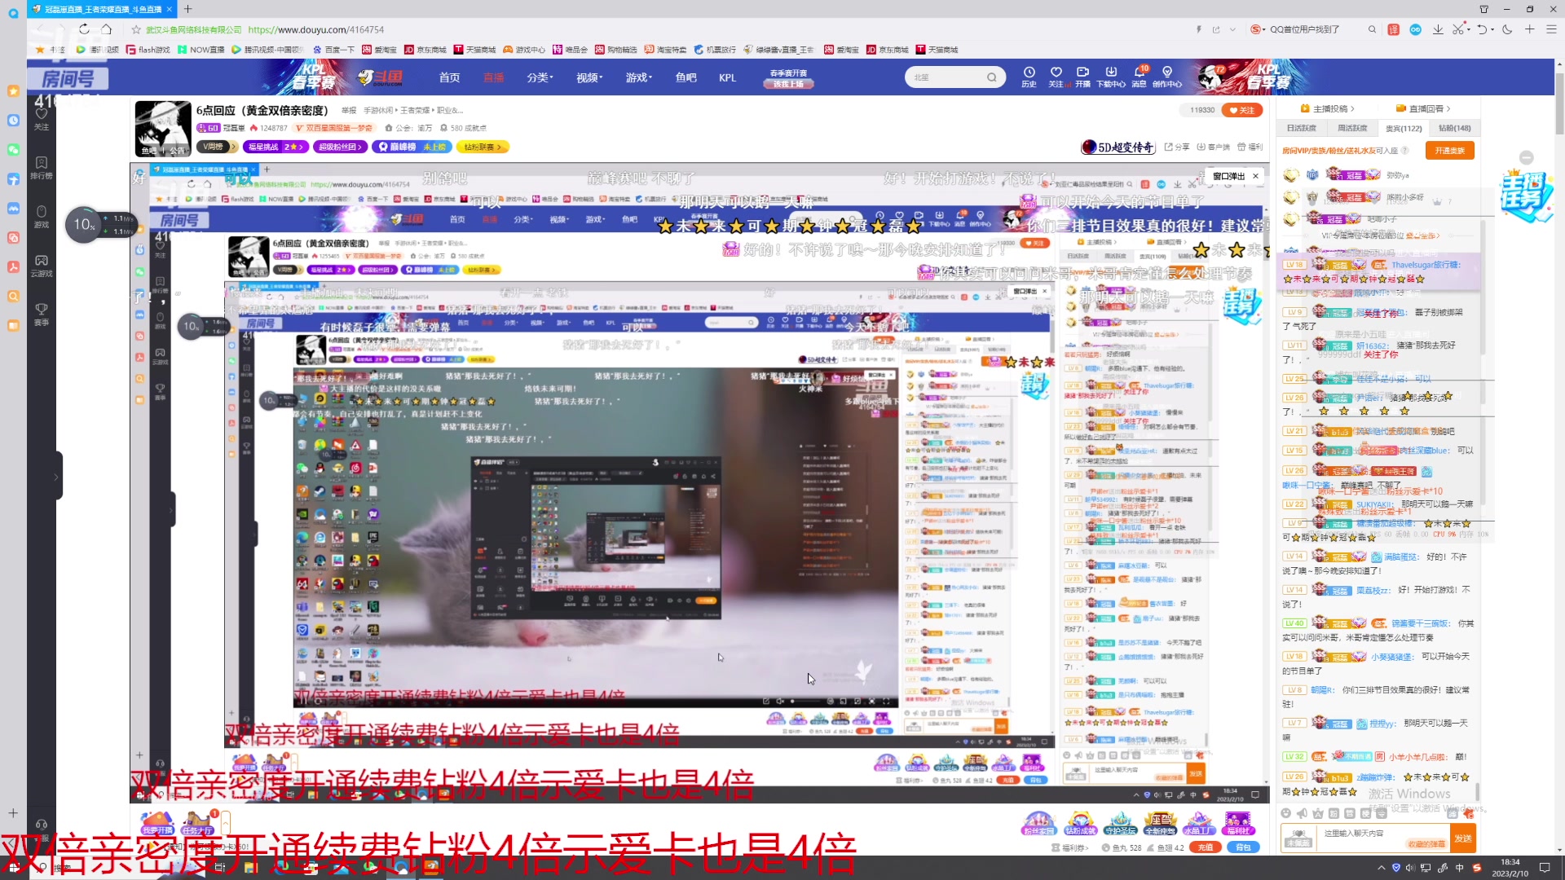Open the 福利社 icon
The image size is (1565, 880).
click(1237, 823)
